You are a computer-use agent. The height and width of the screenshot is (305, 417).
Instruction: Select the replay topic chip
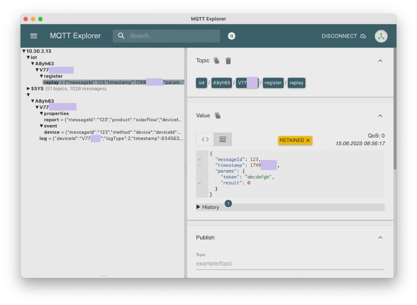coord(296,82)
